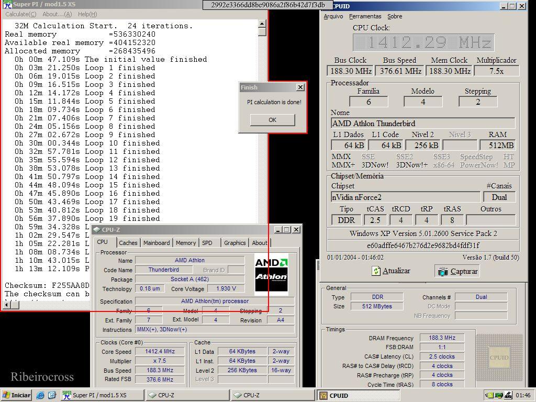This screenshot has height=402, width=536.
Task: Close the Finish dialog with X
Action: tap(300, 87)
